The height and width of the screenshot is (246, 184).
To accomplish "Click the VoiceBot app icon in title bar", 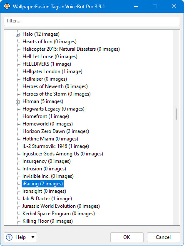I will click(x=7, y=6).
